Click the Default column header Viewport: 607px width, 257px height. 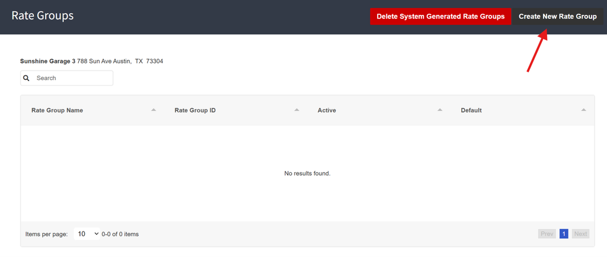click(471, 111)
